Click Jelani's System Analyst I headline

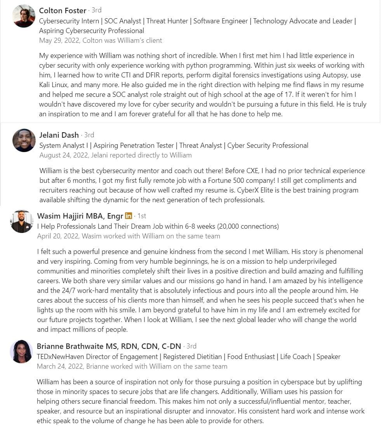click(x=174, y=145)
